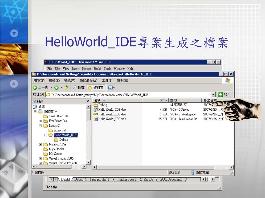Open the File menu in Visual C++ window

tap(49, 69)
